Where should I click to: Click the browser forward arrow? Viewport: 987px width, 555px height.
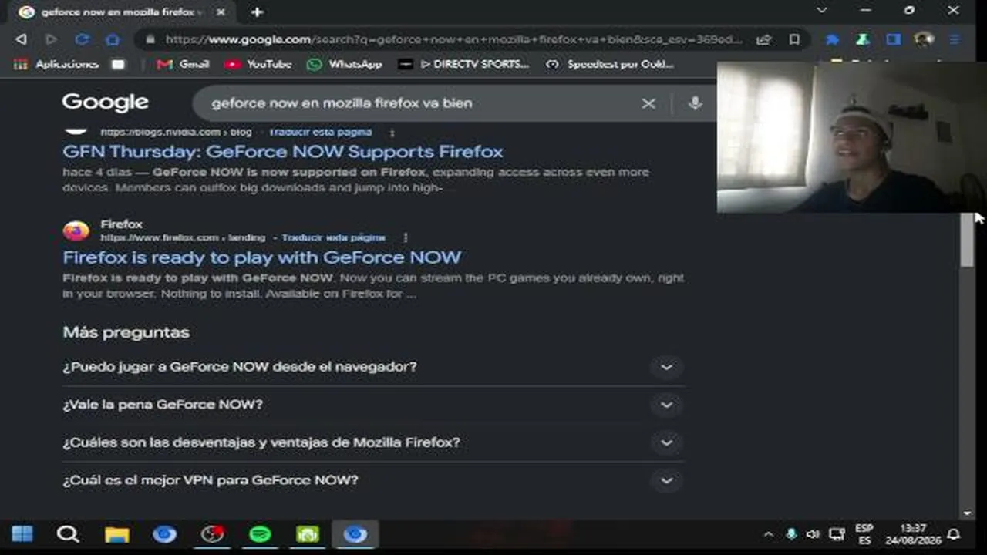pos(52,39)
